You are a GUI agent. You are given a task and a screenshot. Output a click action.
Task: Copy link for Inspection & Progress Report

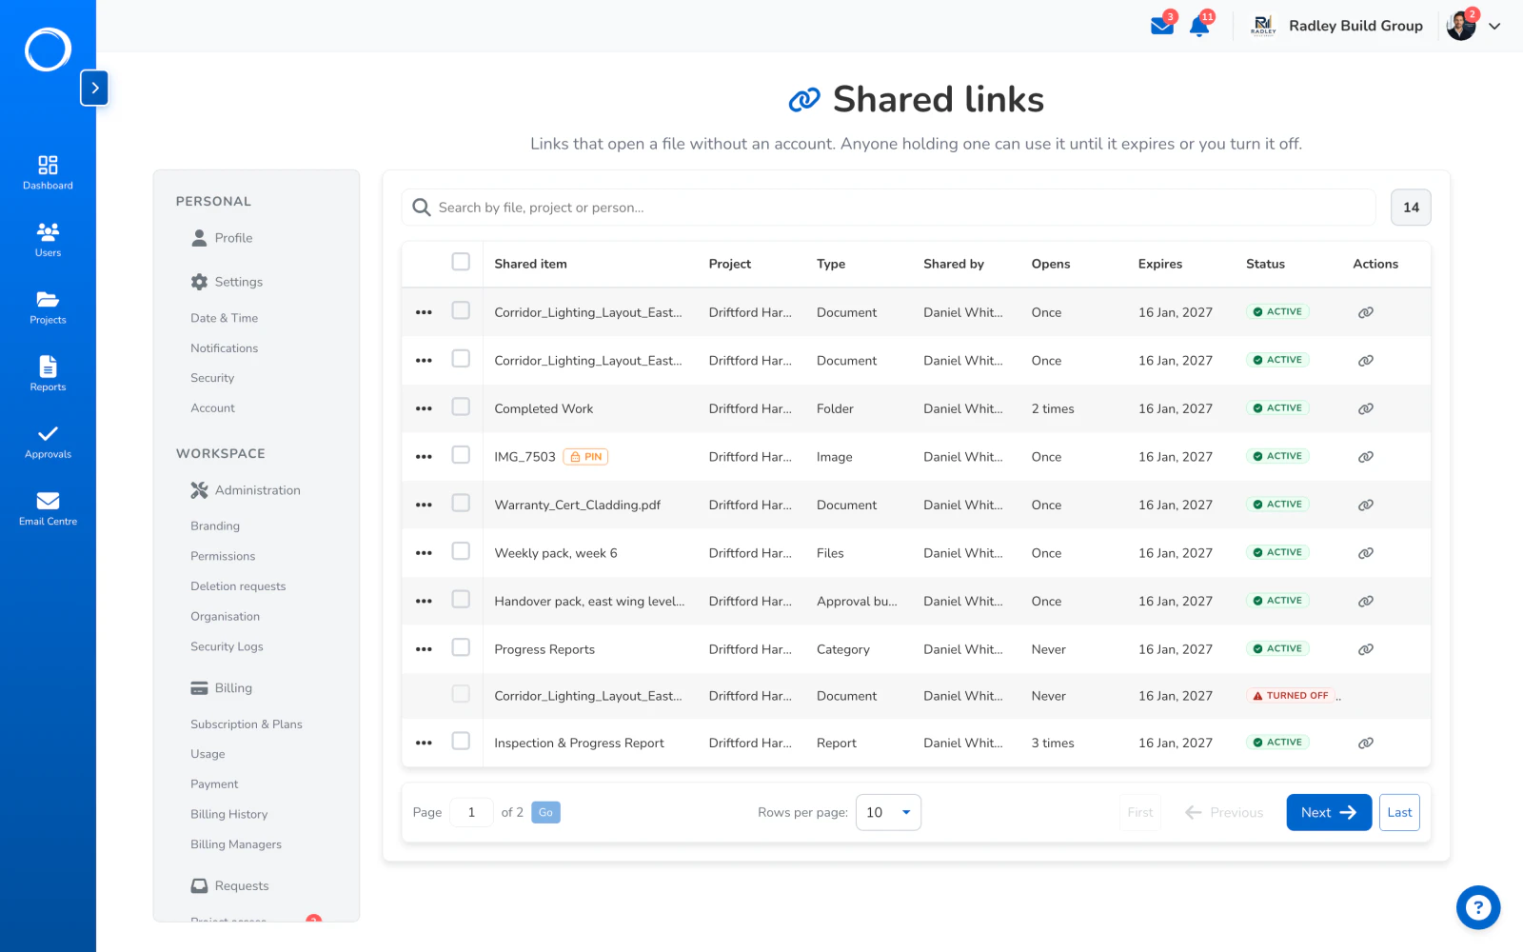[x=1365, y=743]
